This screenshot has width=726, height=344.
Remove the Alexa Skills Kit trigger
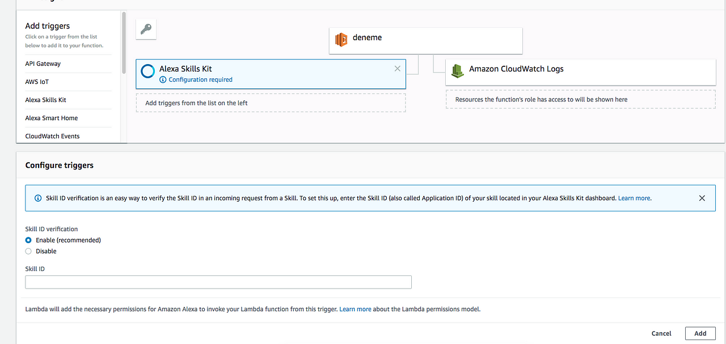[397, 69]
